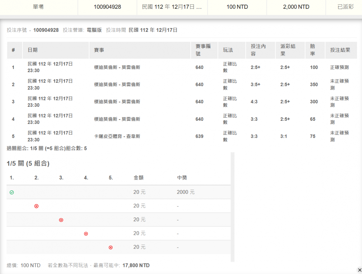Screen dimensions: 362x274
Task: Click the green checkmark icon in combination 1
Action: pyautogui.click(x=12, y=192)
